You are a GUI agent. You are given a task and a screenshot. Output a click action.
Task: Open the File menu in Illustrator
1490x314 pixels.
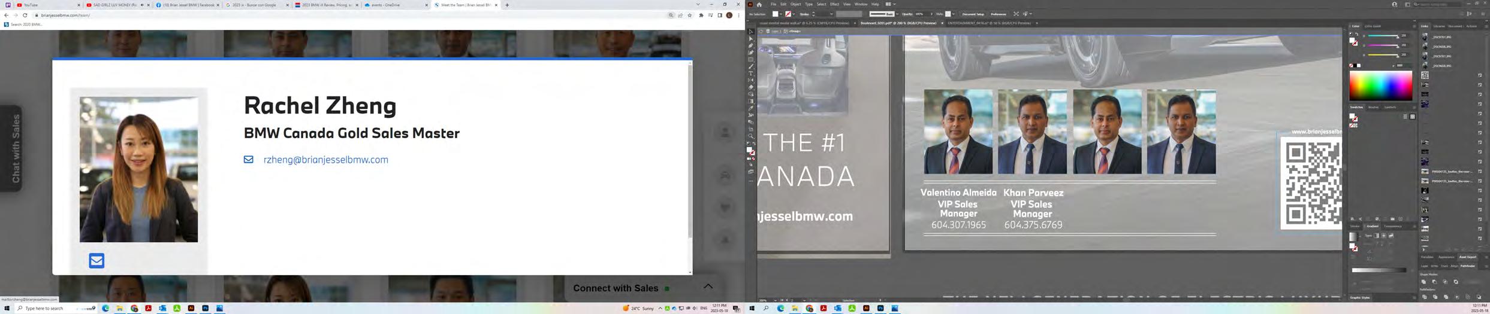click(x=773, y=4)
